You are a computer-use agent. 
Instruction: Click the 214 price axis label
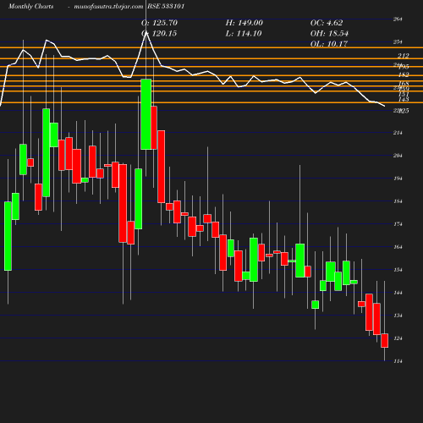point(398,133)
